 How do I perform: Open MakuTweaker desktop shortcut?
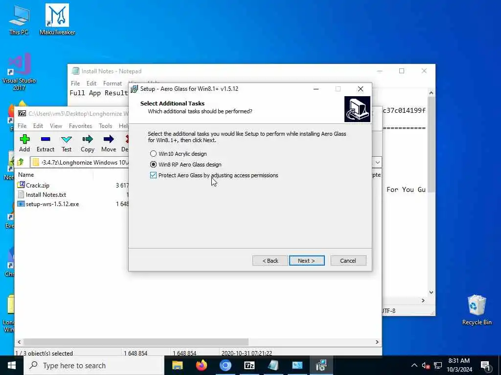tap(57, 19)
